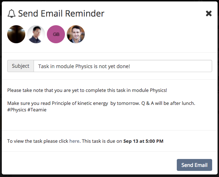The width and height of the screenshot is (219, 177).
Task: Select the smiling man avatar in suit
Action: tap(76, 34)
